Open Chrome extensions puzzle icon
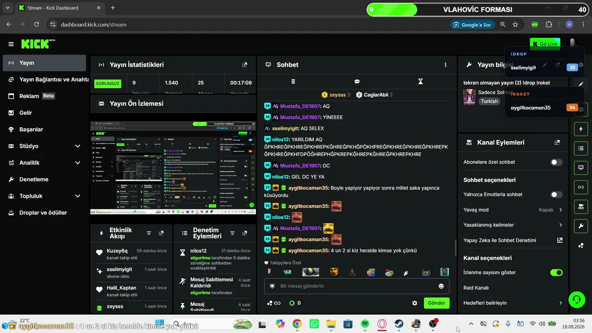592x333 pixels. [x=549, y=25]
